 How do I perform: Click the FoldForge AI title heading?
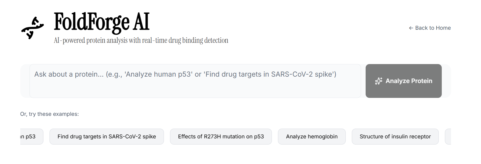[x=102, y=22]
